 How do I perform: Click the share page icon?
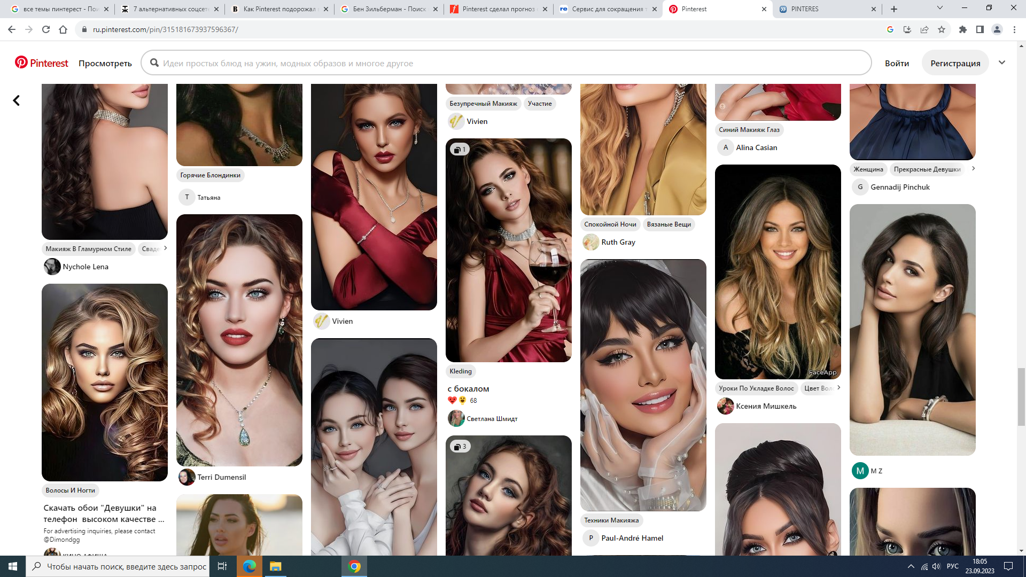pos(924,29)
